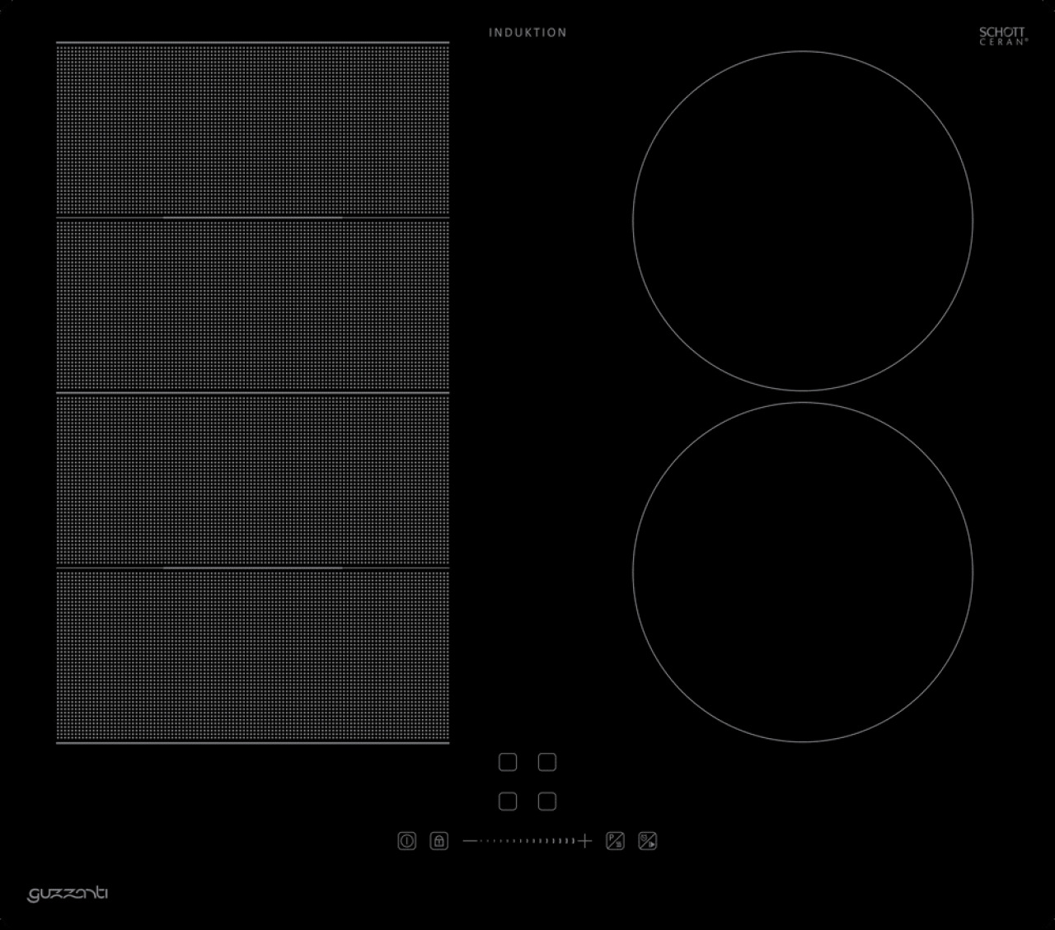Select the upper-right zone selector square
Screen dimensions: 1055x930
coord(547,762)
